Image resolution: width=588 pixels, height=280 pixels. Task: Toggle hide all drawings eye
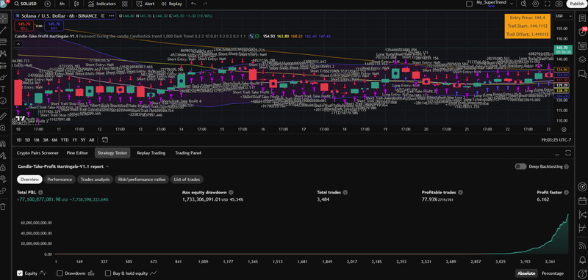[x=4, y=178]
